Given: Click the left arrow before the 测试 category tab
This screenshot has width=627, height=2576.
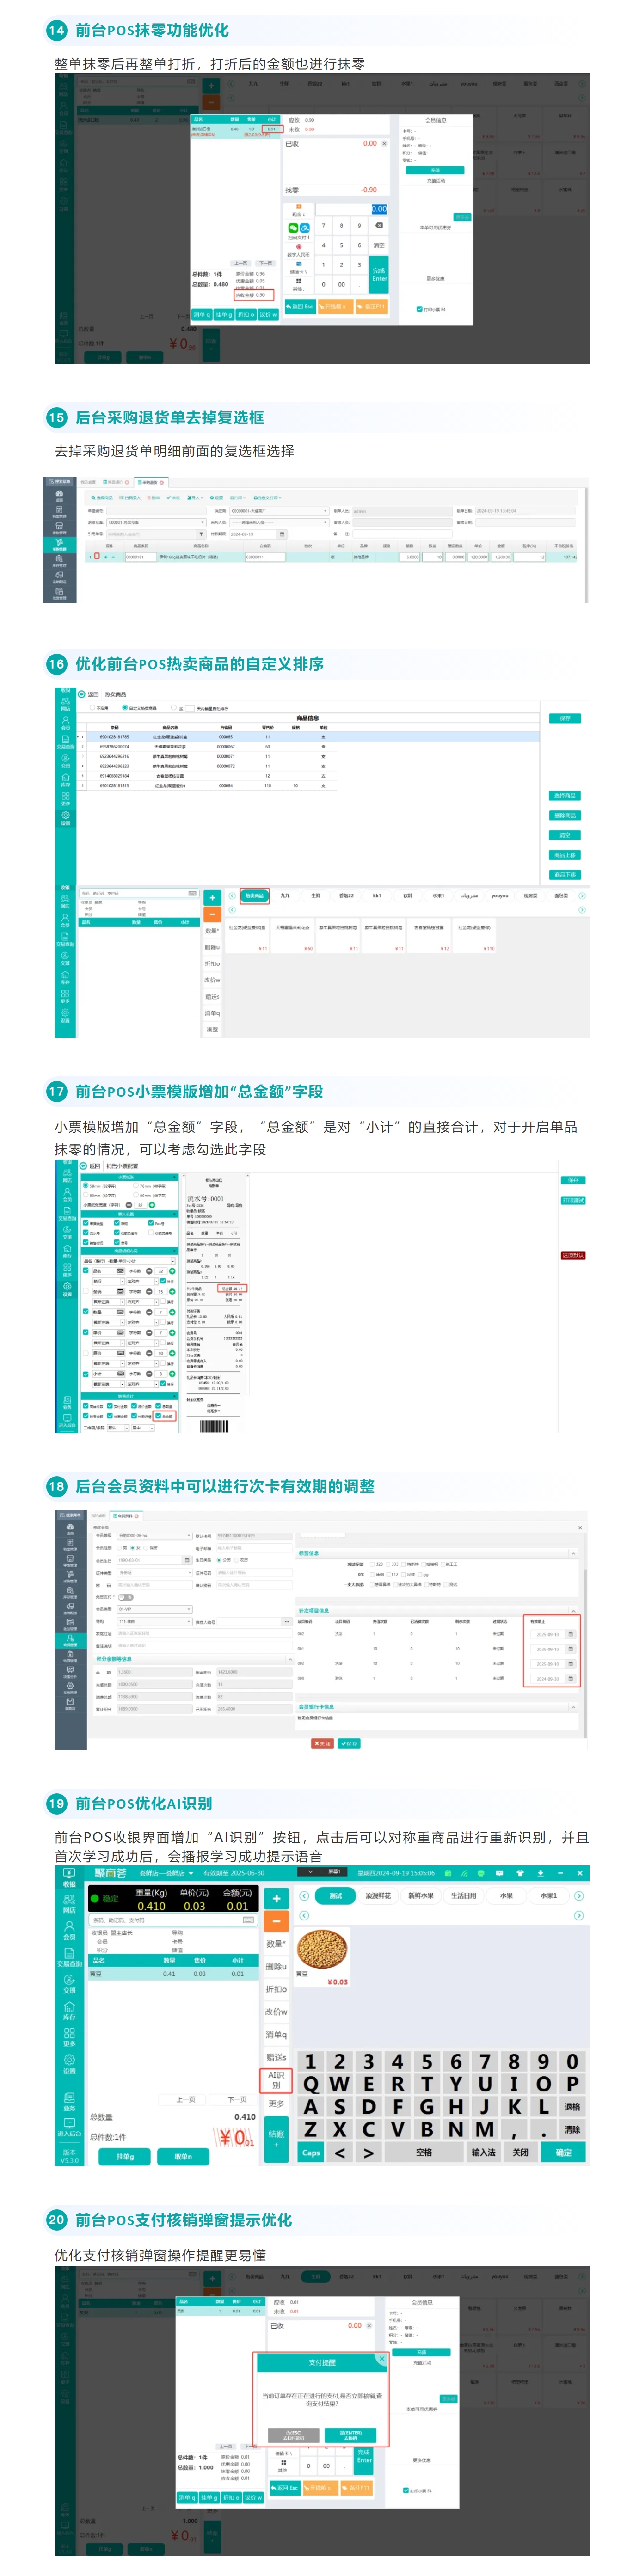Looking at the screenshot, I should click(x=304, y=1896).
